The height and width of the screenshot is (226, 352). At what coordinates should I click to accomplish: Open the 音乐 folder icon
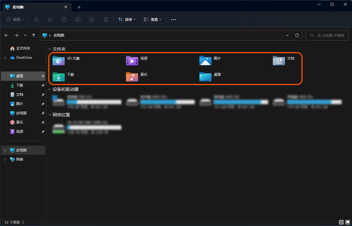pos(132,77)
